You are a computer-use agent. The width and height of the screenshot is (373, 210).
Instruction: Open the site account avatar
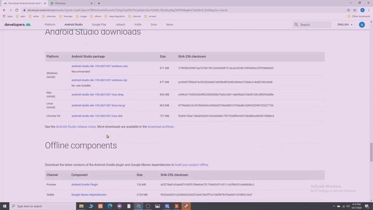point(362,24)
